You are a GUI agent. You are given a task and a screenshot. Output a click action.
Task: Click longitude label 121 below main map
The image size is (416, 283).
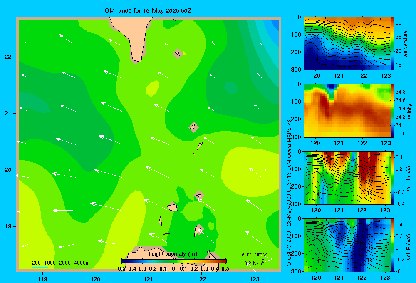(x=149, y=279)
